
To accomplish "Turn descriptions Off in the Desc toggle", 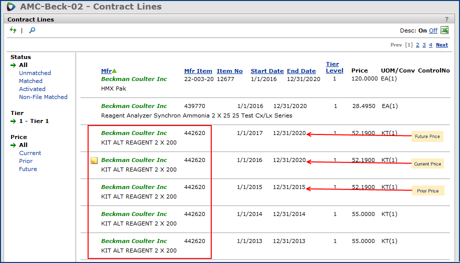I will click(x=433, y=30).
